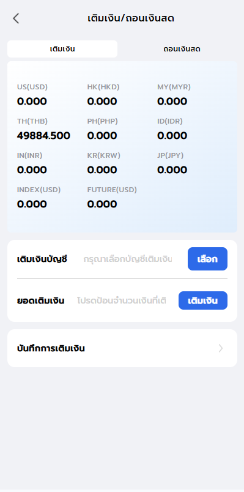
Task: Switch to the ถอนเงินสด tab
Action: [x=182, y=49]
